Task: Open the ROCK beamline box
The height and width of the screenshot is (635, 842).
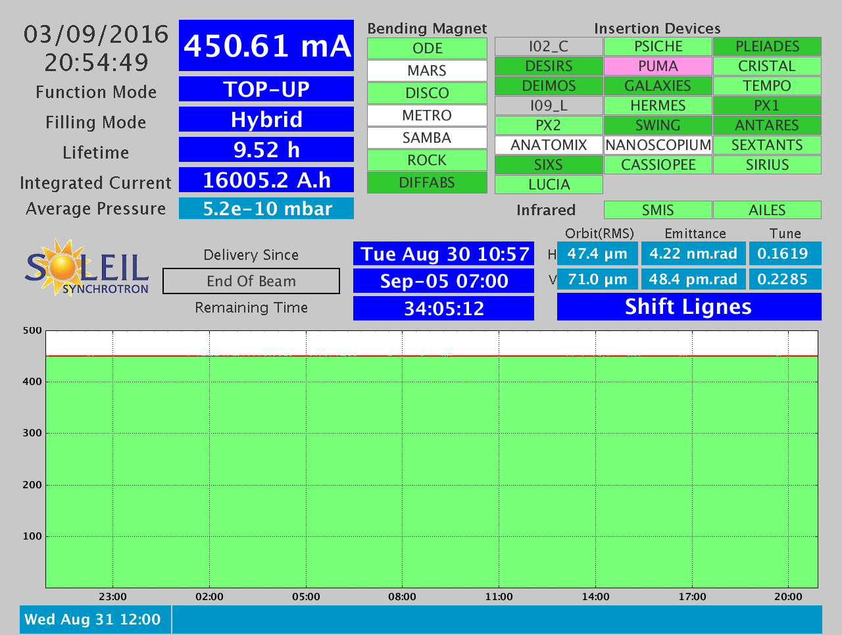Action: (427, 160)
